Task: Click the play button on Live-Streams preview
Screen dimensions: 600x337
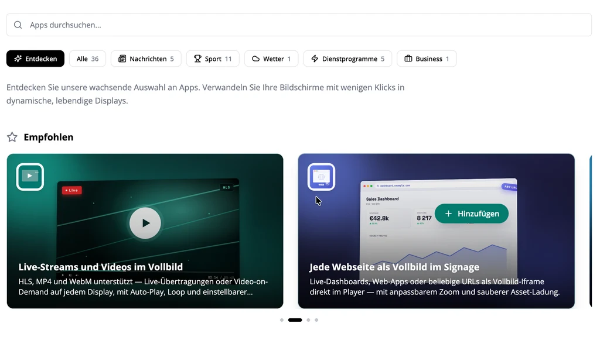Action: [145, 223]
